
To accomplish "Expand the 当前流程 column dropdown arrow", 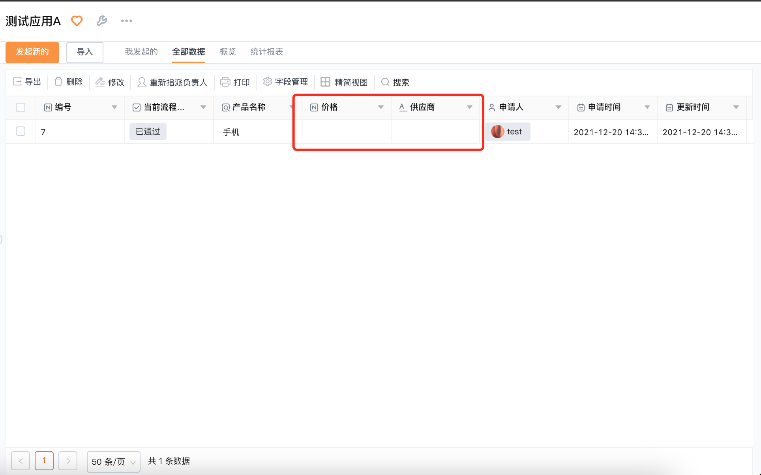I will [x=203, y=107].
